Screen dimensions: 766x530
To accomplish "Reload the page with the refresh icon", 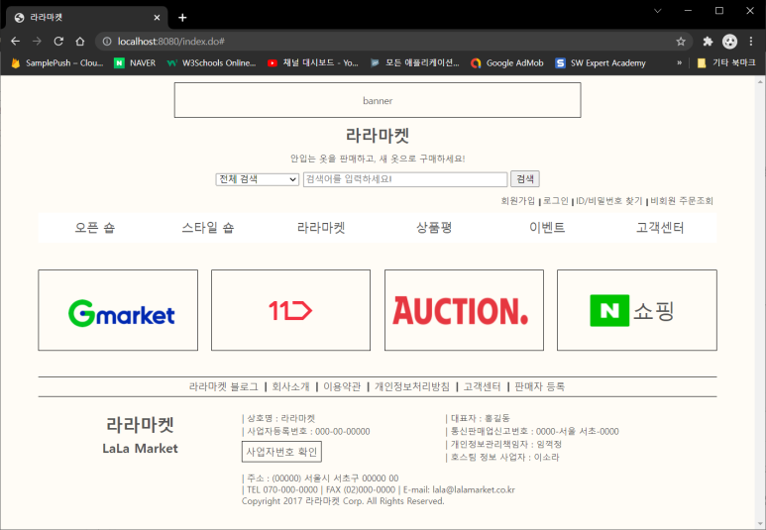I will tap(58, 42).
